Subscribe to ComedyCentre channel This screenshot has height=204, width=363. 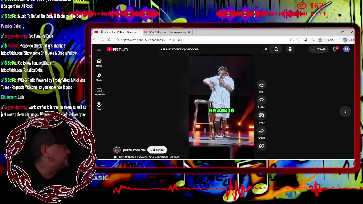157,150
